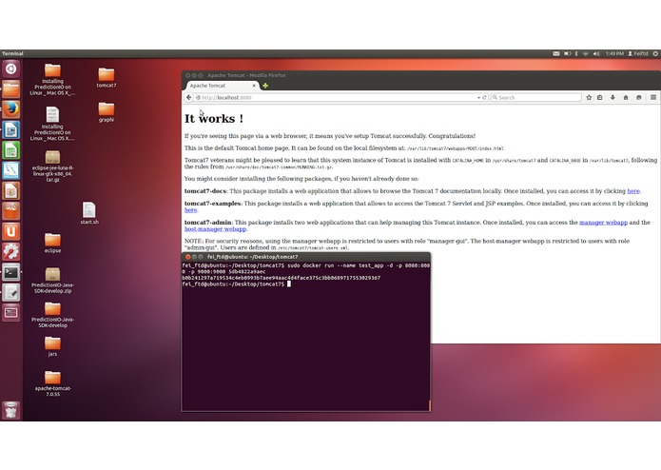Image resolution: width=661 pixels, height=470 pixels.
Task: Select the apache-tomcat-7.0.55 folder
Action: pos(52,383)
